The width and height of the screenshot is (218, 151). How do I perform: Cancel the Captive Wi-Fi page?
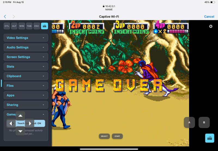coord(209,17)
